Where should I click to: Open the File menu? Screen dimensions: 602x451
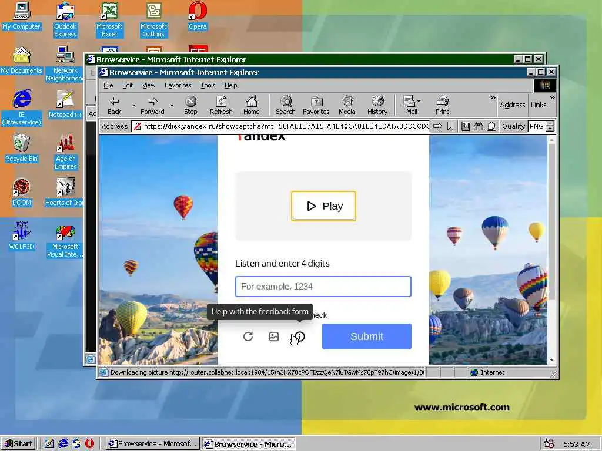(x=108, y=85)
